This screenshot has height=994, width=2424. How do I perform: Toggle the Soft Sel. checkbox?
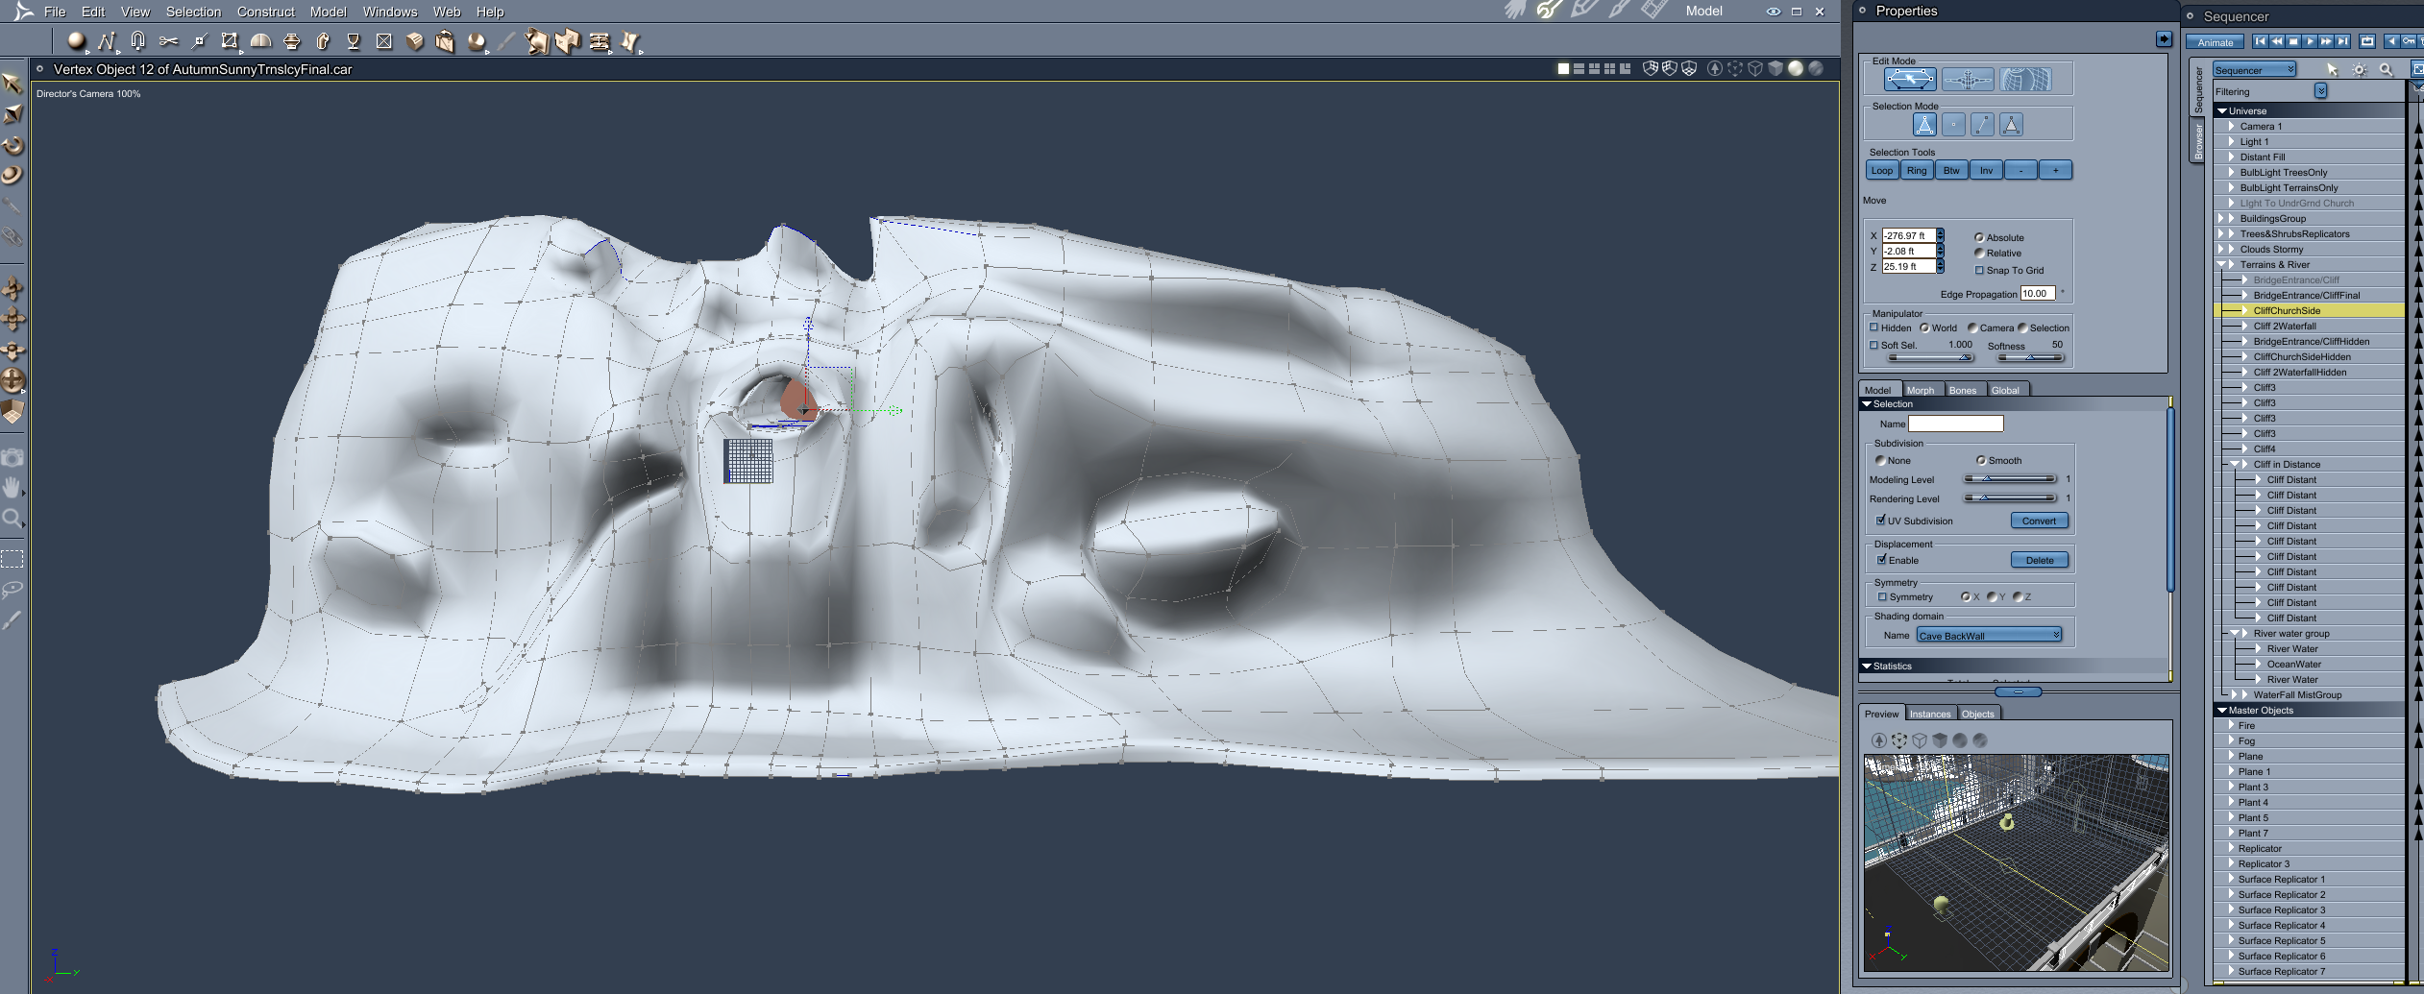coord(1873,345)
